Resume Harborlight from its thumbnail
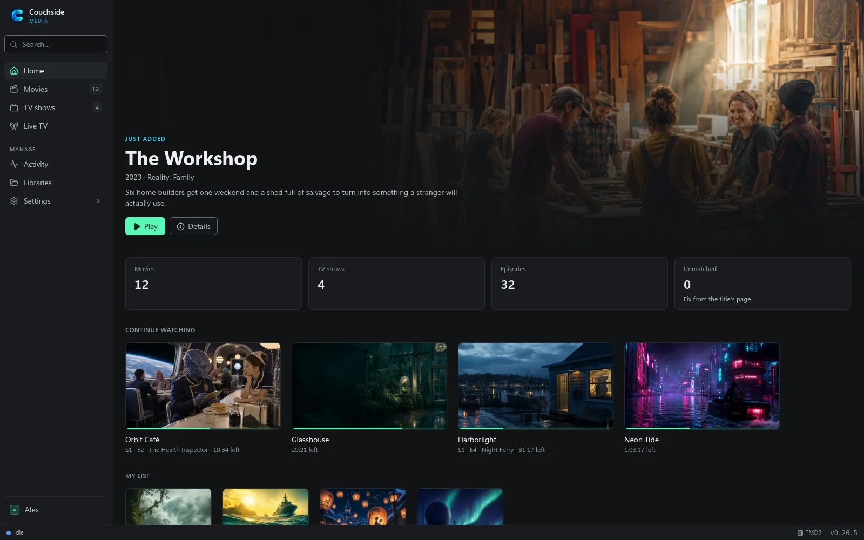Image resolution: width=864 pixels, height=540 pixels. [536, 386]
